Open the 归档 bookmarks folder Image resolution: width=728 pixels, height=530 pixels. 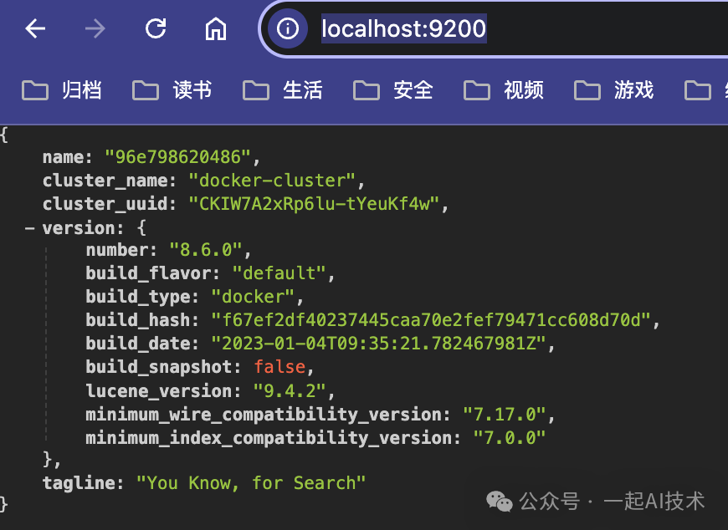coord(62,90)
